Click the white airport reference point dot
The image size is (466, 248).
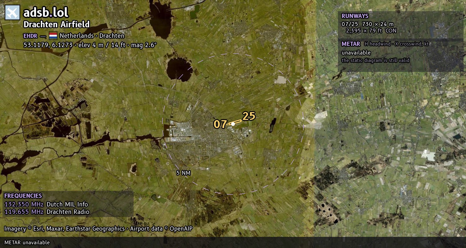pyautogui.click(x=233, y=124)
